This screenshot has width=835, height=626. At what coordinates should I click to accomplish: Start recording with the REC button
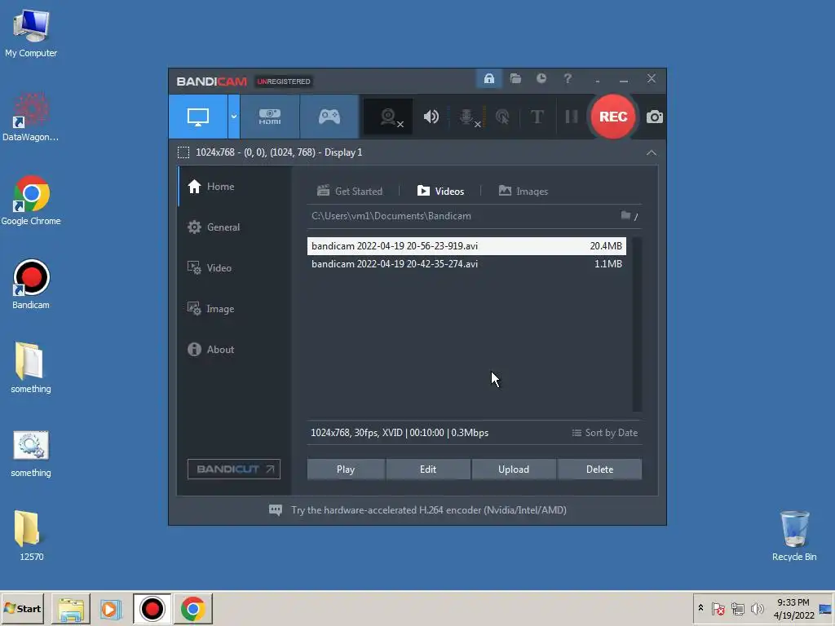(613, 117)
